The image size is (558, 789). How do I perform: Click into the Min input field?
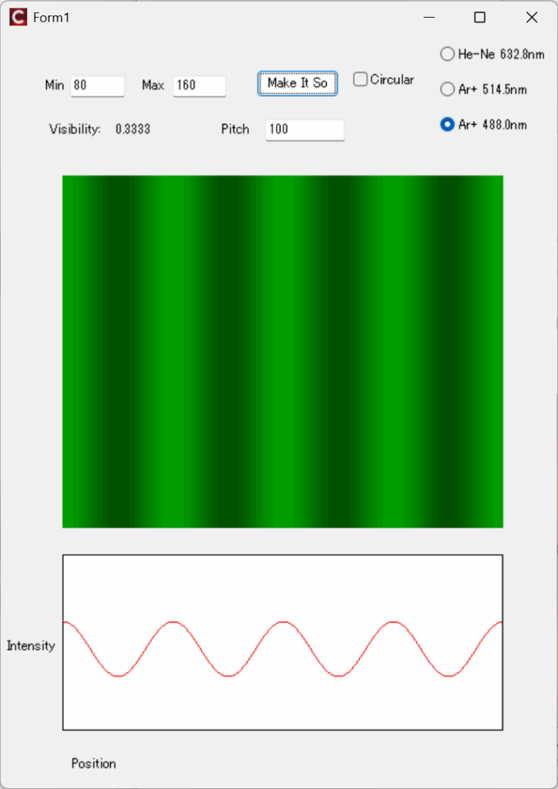pos(97,86)
